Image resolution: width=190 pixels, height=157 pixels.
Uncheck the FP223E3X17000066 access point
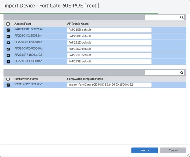(8, 62)
